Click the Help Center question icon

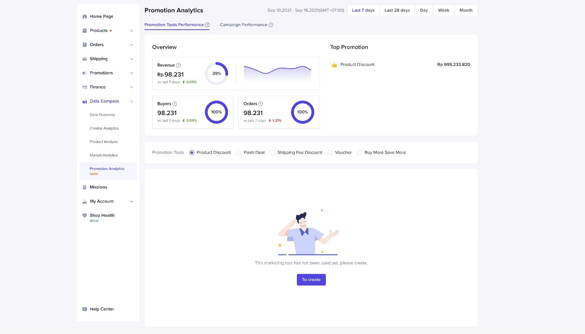click(84, 309)
